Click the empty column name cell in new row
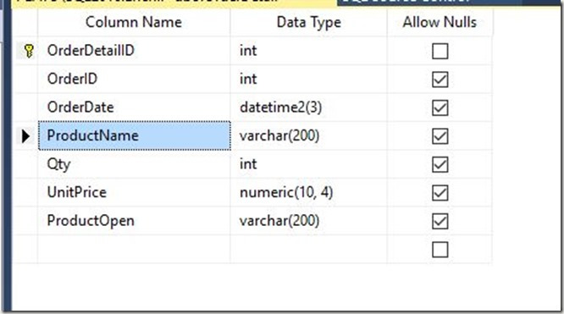564x314 pixels. click(x=134, y=250)
